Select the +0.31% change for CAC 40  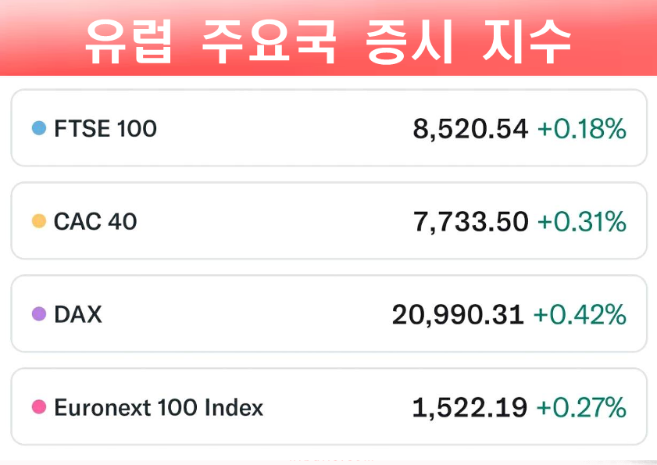582,223
